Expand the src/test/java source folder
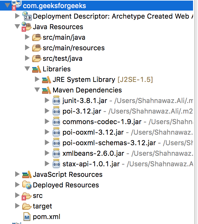Viewport: 198px width, 224px height. coord(27,58)
